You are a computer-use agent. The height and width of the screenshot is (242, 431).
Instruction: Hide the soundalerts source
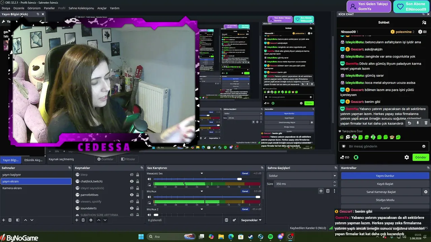tap(132, 208)
